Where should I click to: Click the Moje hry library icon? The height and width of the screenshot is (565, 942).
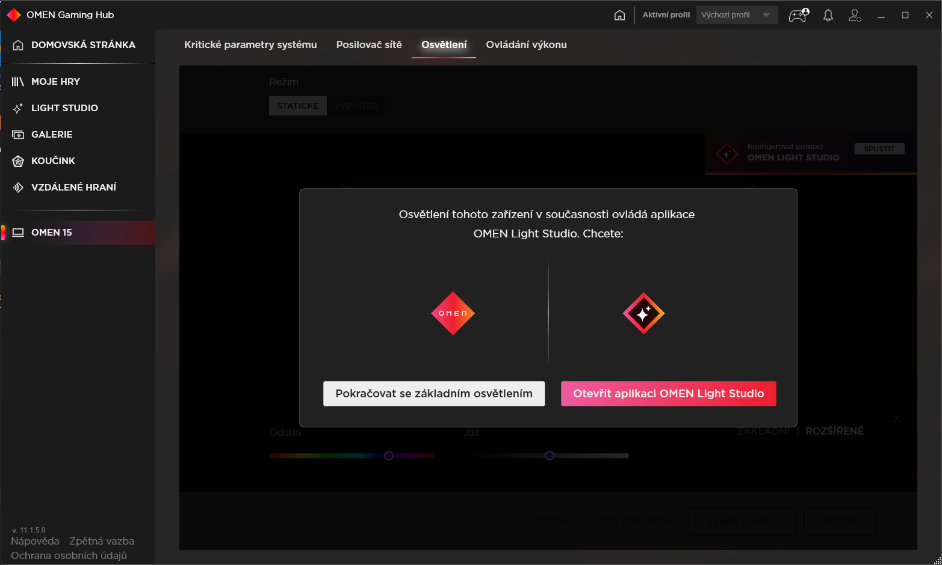(18, 82)
